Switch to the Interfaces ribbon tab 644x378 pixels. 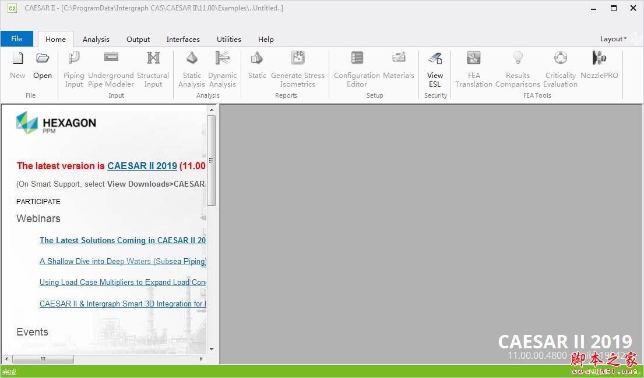183,40
